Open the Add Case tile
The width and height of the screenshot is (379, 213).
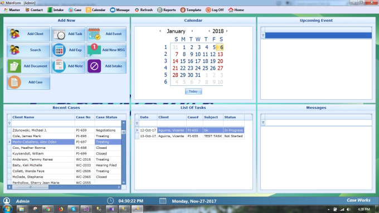(28, 82)
